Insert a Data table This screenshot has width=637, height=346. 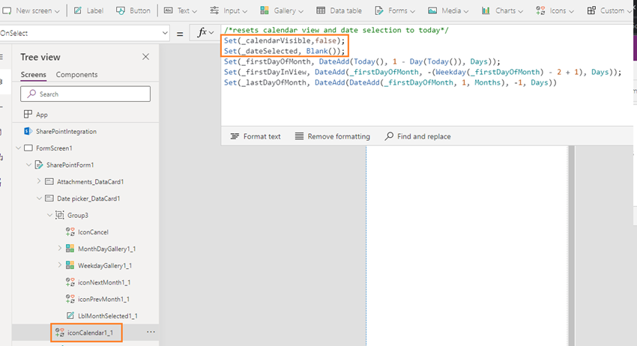339,10
